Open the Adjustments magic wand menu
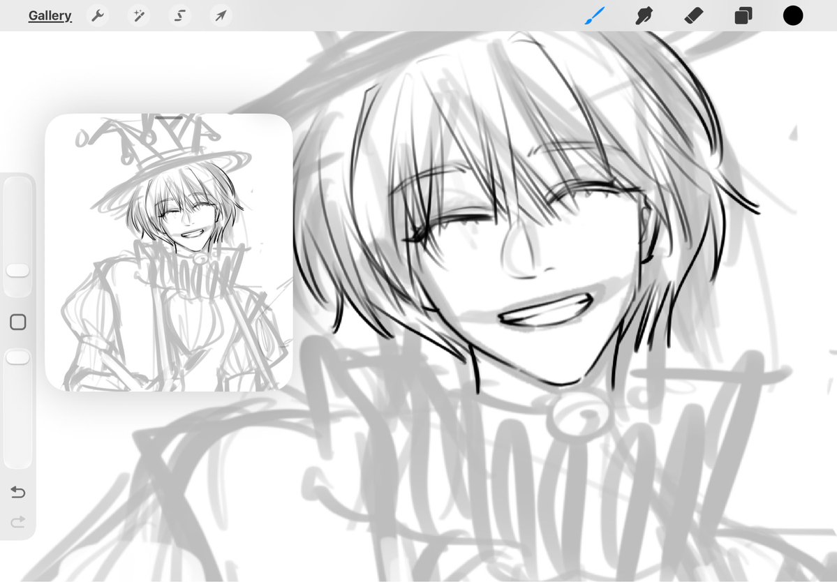Image resolution: width=837 pixels, height=582 pixels. [x=139, y=15]
